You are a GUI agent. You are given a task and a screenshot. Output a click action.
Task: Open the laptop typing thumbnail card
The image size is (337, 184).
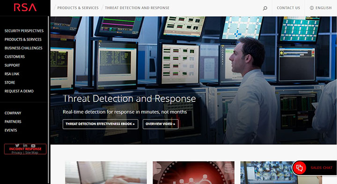tap(106, 173)
